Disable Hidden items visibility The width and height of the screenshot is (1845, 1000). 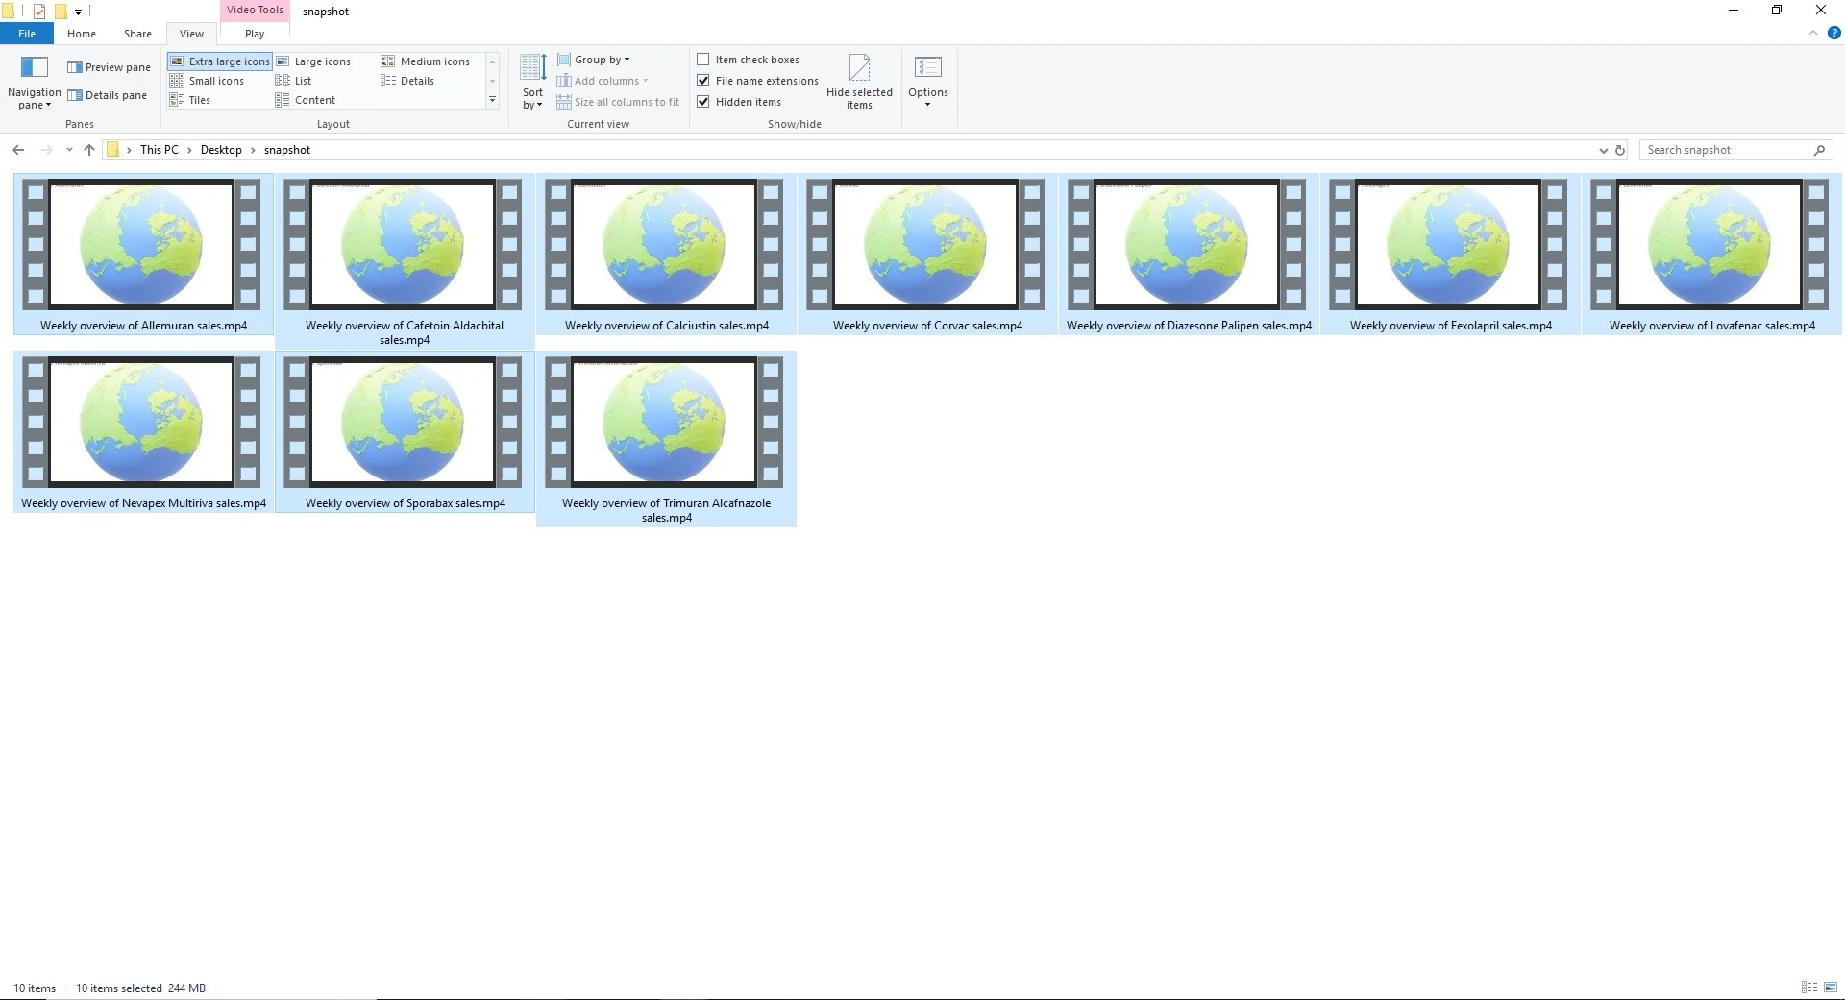(x=703, y=101)
